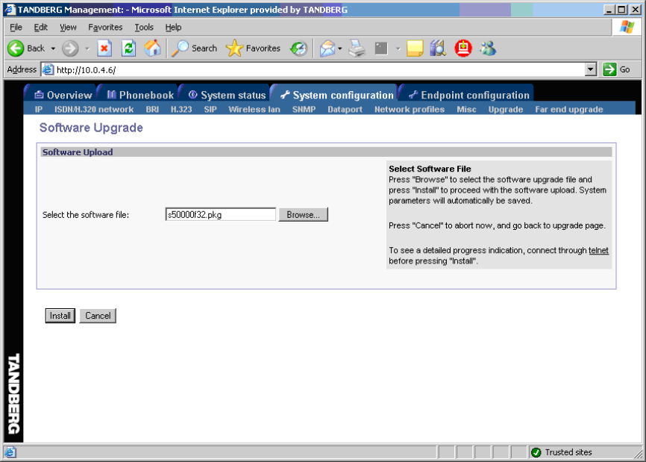This screenshot has width=646, height=462.
Task: Click the address URL field
Action: pos(313,69)
